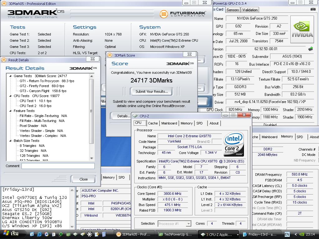Click Close button in Result Details
This screenshot has height=239, width=319.
83,179
